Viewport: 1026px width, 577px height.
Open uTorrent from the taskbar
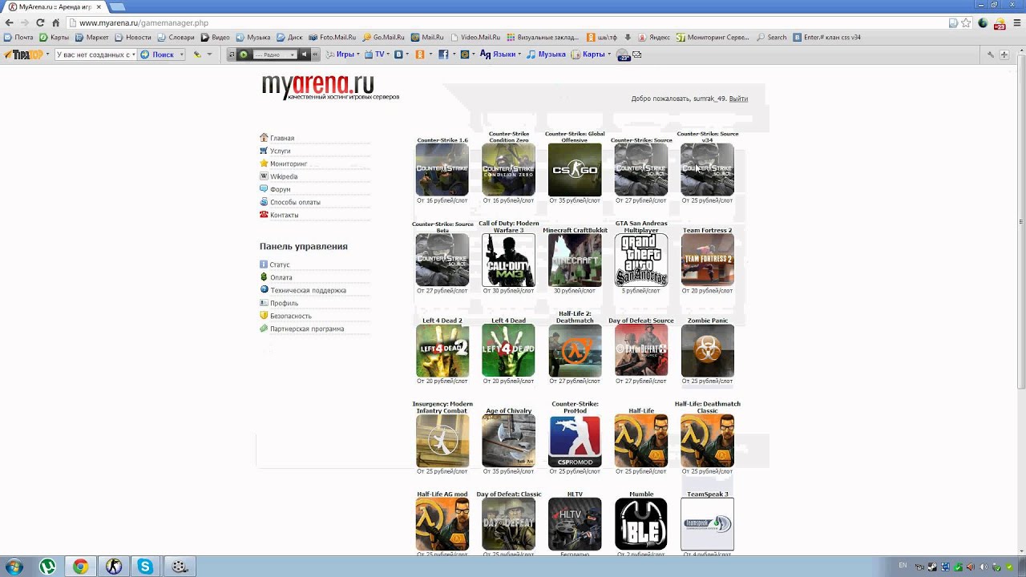click(48, 567)
